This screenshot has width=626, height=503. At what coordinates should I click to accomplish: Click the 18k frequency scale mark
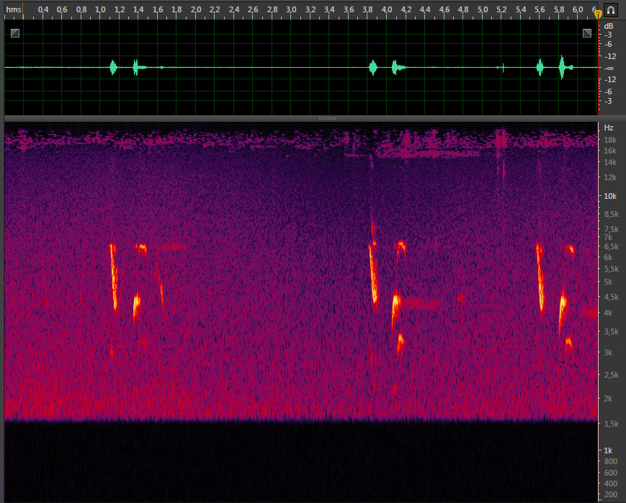point(610,140)
